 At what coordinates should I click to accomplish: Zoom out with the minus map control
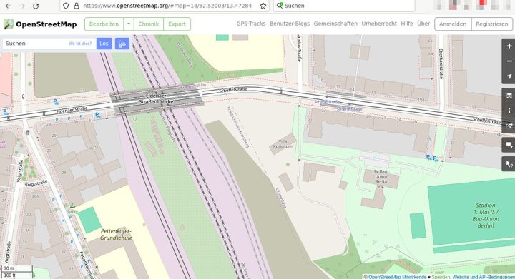[x=509, y=61]
